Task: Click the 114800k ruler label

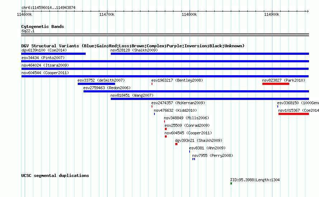Action: pyautogui.click(x=189, y=14)
